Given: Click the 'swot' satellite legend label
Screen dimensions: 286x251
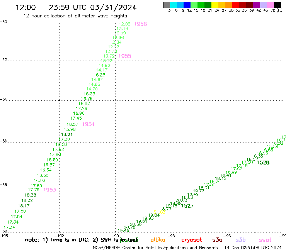Looking at the screenshot, I should coord(265,240).
